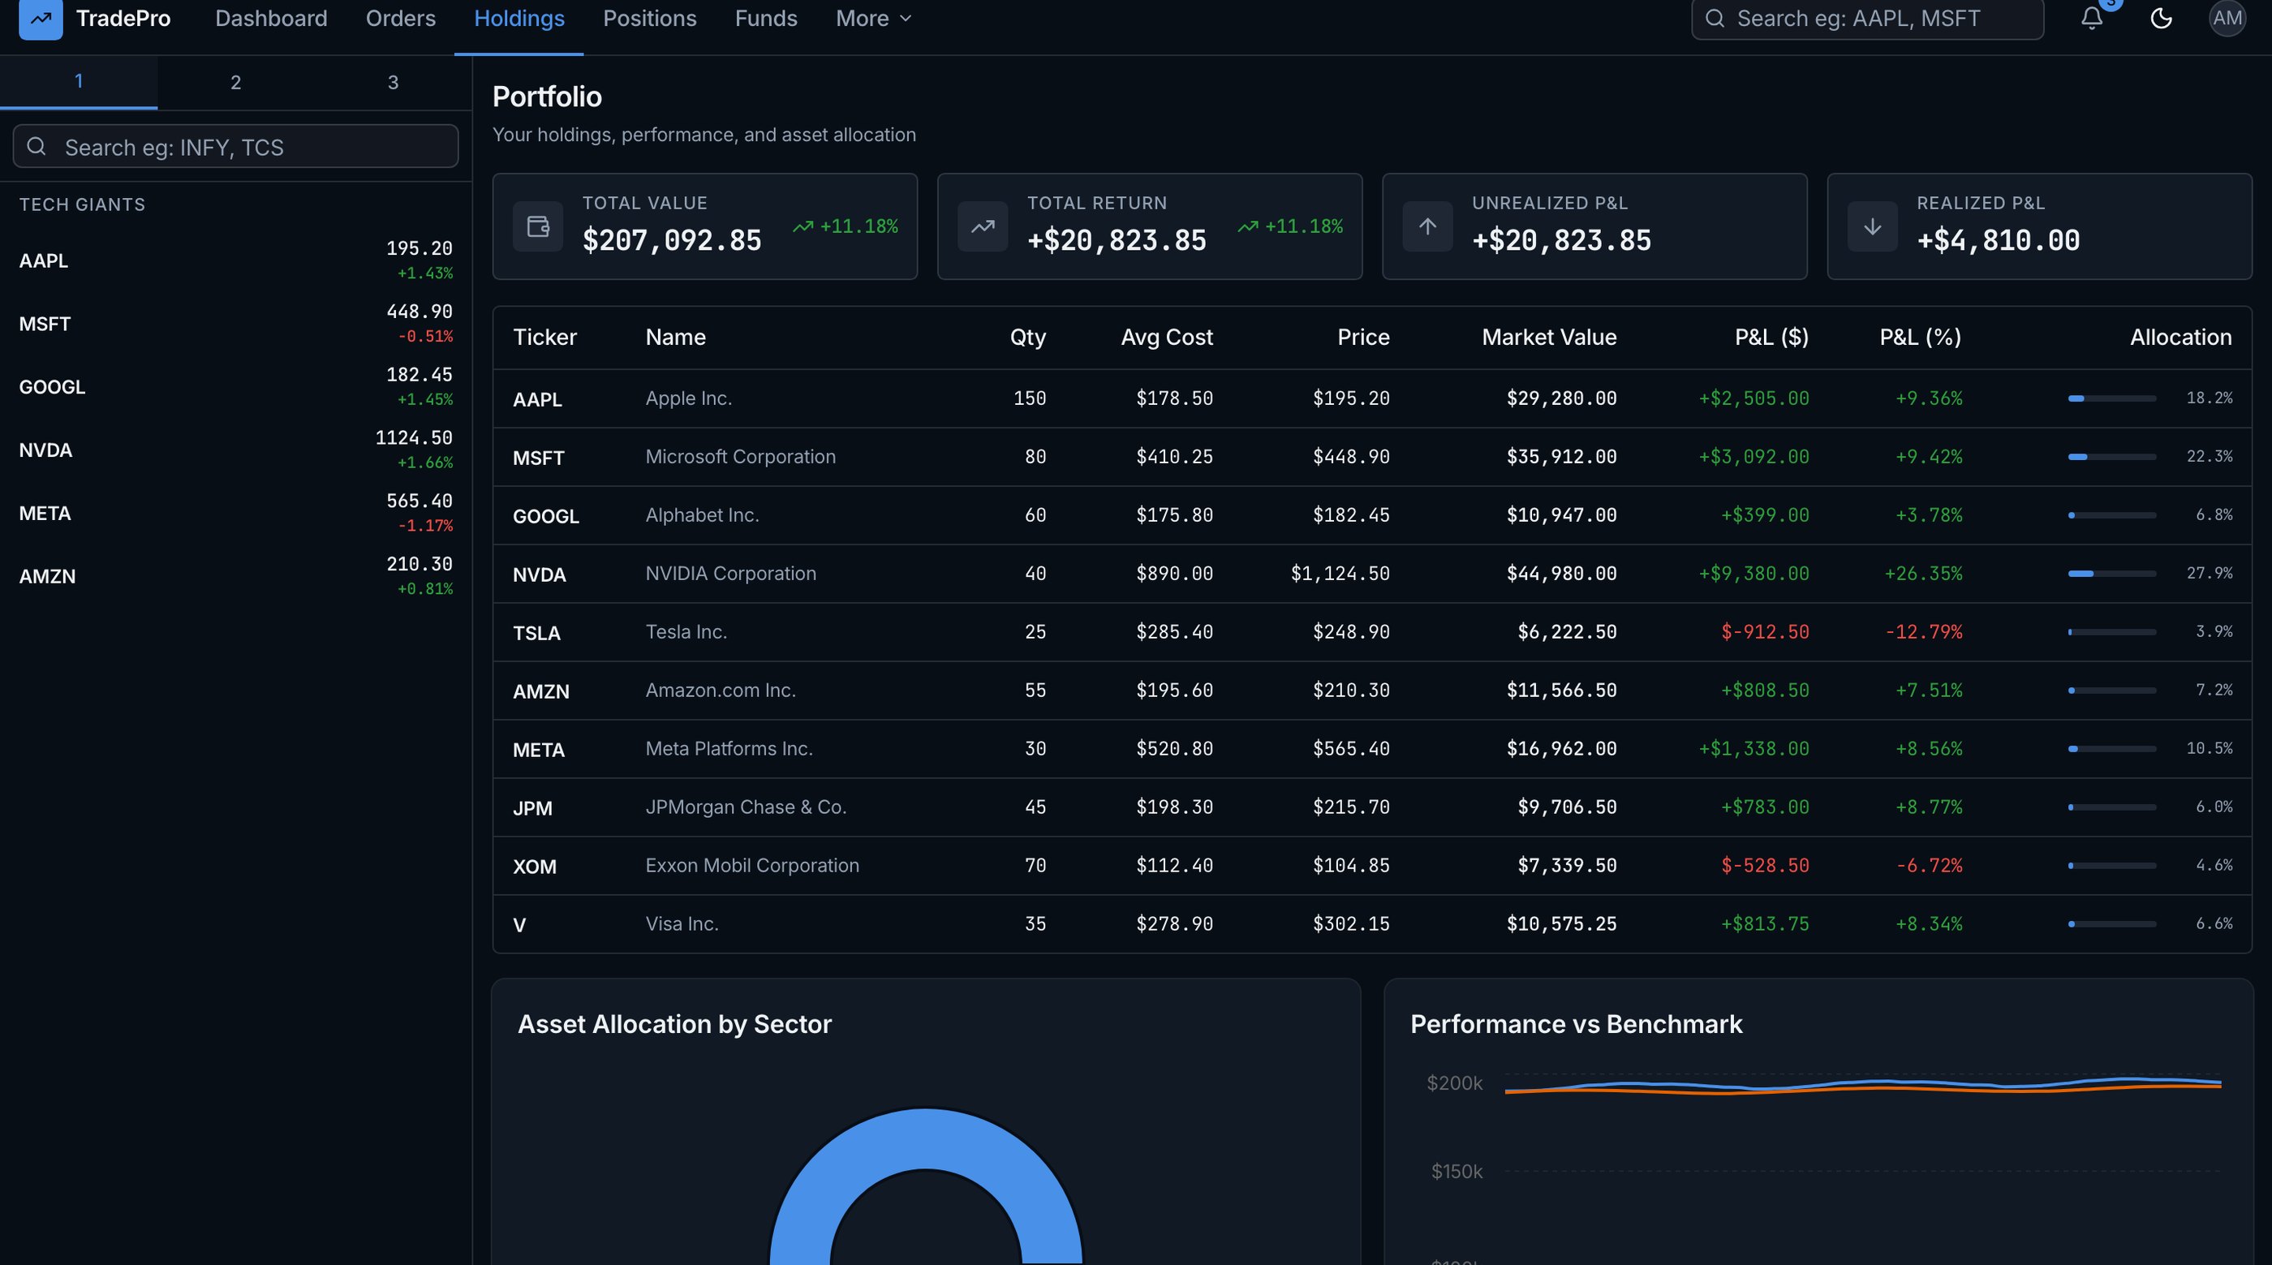Switch to watchlist tab 3
2272x1265 pixels.
pyautogui.click(x=394, y=82)
